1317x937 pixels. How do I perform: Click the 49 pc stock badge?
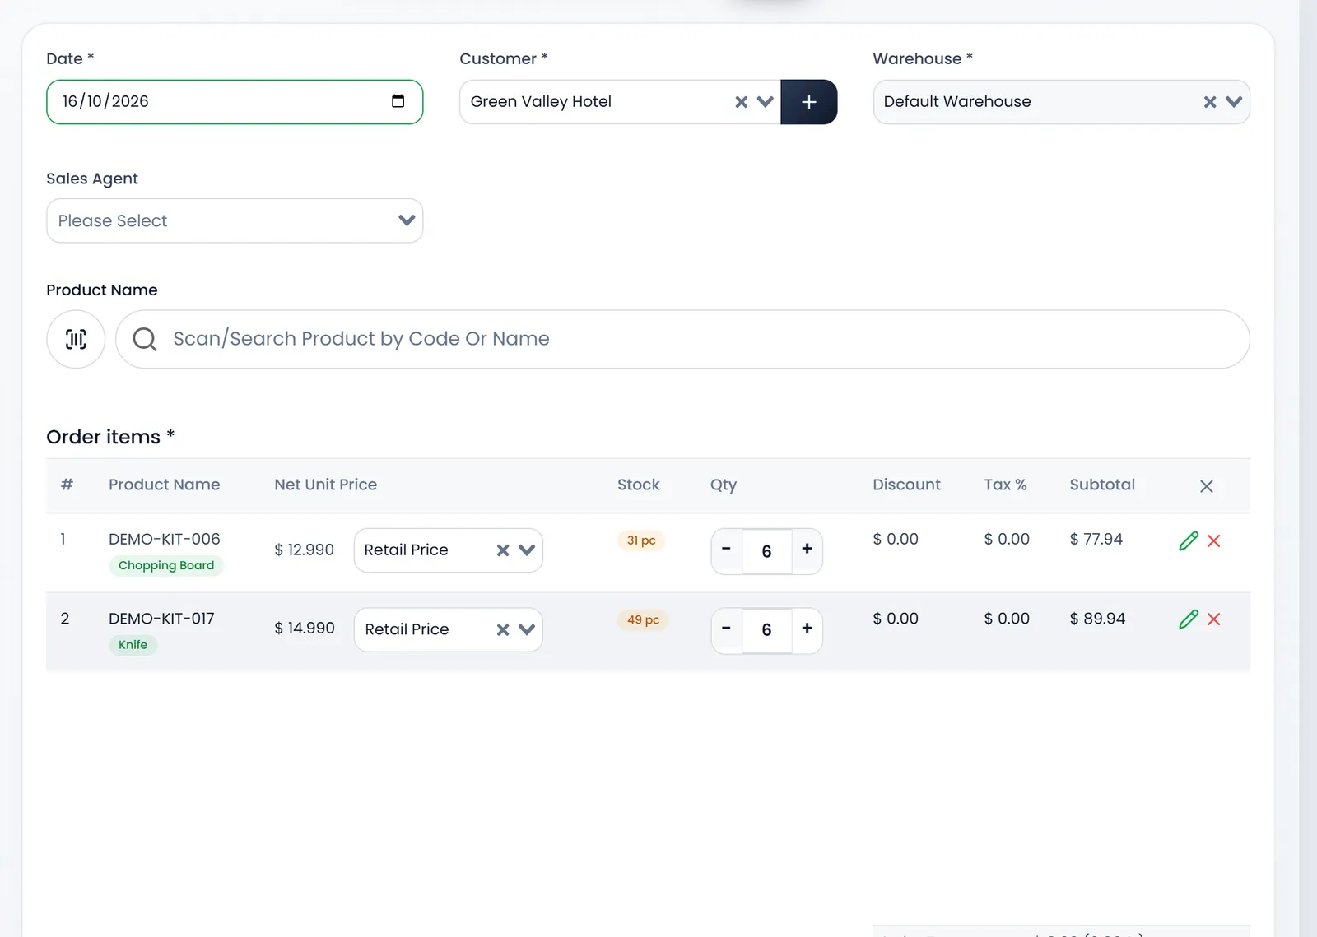pyautogui.click(x=643, y=619)
